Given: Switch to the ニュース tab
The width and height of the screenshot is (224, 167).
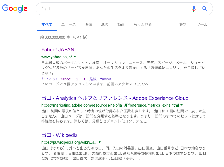Looking at the screenshot, I should [x=68, y=24].
